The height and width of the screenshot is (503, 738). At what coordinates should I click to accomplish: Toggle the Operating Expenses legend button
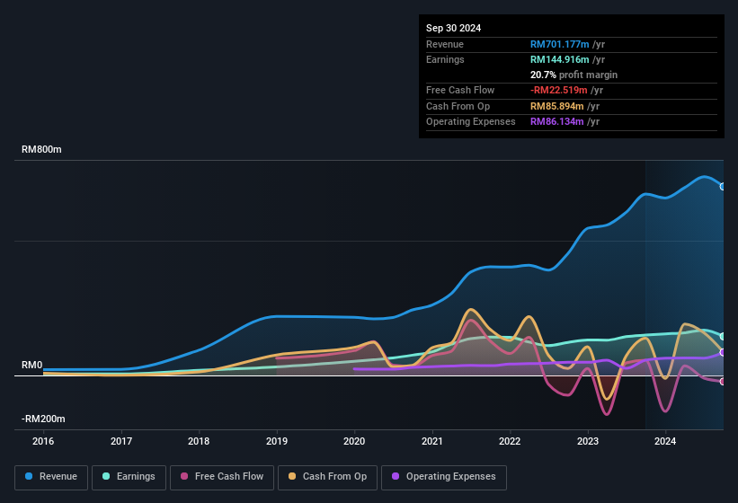444,477
